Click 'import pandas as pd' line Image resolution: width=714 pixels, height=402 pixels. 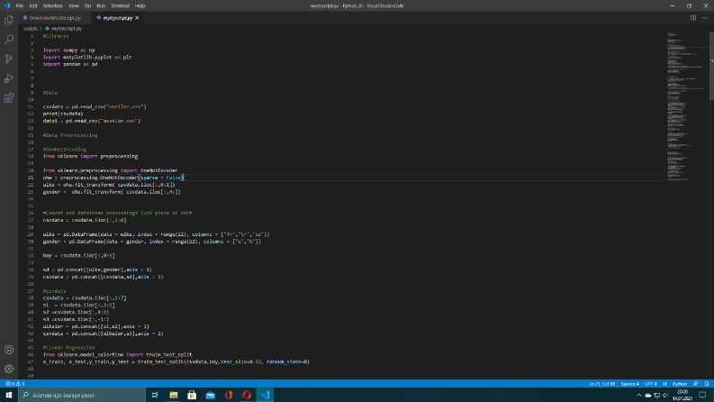click(70, 64)
